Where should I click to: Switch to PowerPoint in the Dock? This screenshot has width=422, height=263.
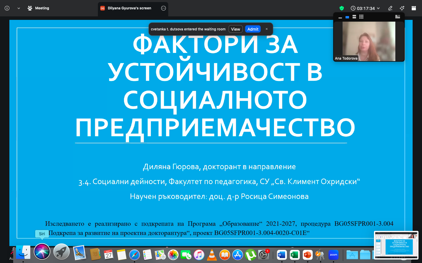point(307,255)
